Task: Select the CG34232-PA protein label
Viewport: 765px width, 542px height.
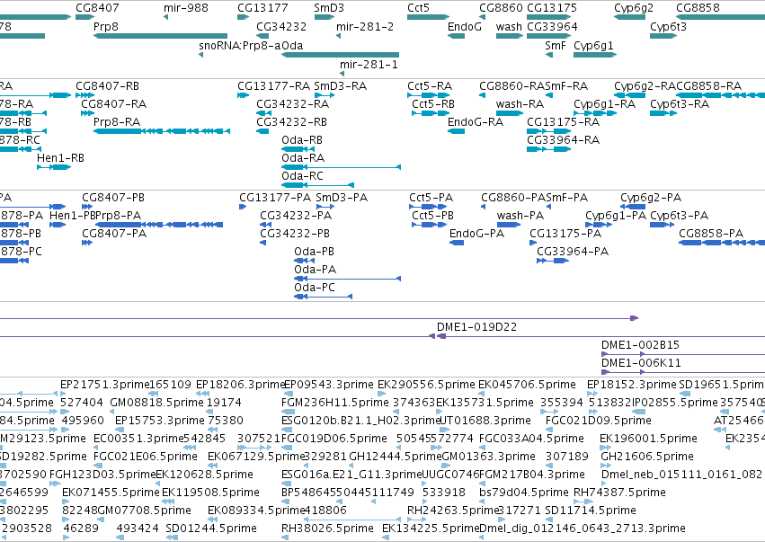Action: pyautogui.click(x=296, y=216)
